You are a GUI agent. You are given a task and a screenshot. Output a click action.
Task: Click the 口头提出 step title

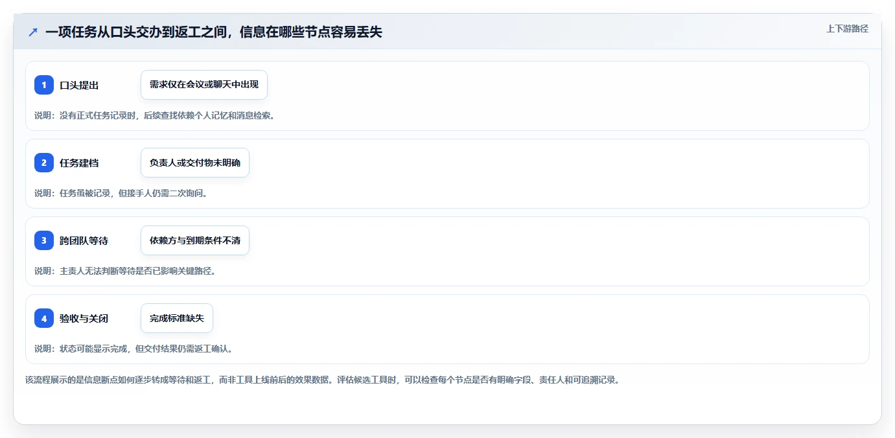(x=79, y=86)
